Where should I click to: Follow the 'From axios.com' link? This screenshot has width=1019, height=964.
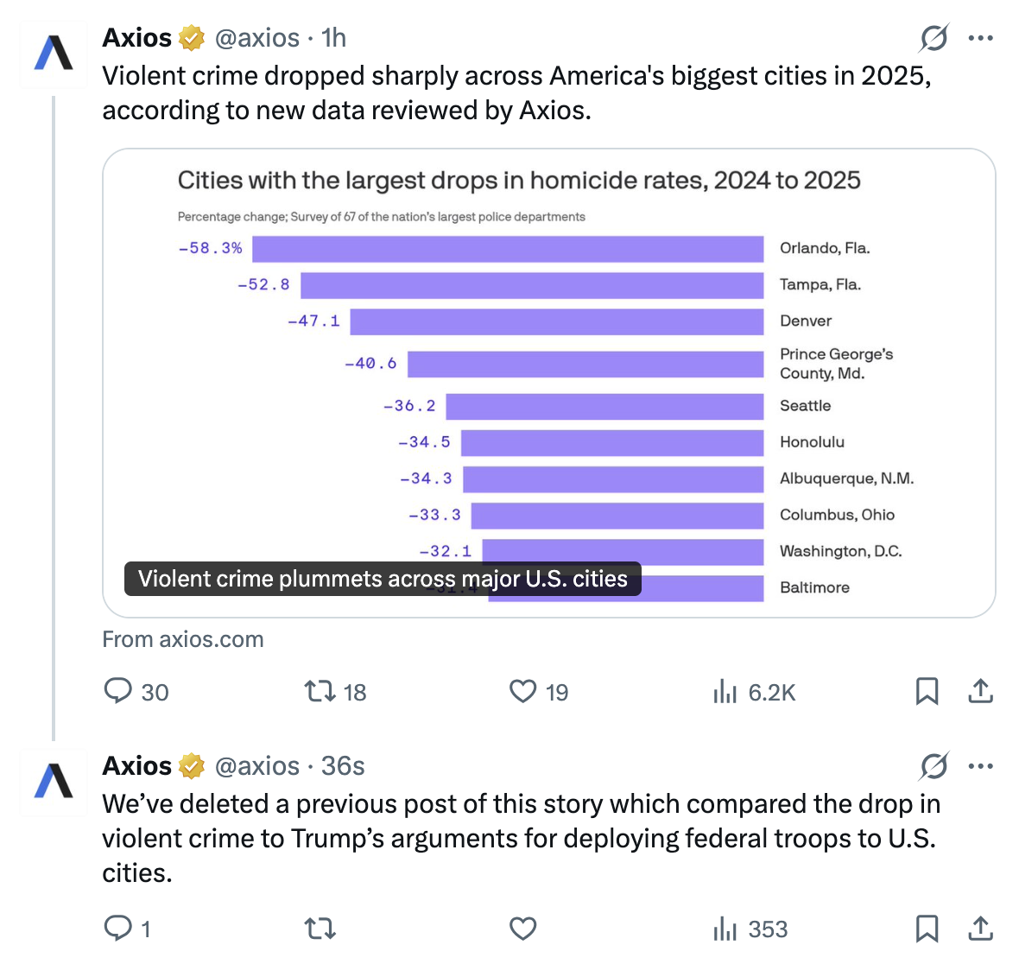point(183,639)
